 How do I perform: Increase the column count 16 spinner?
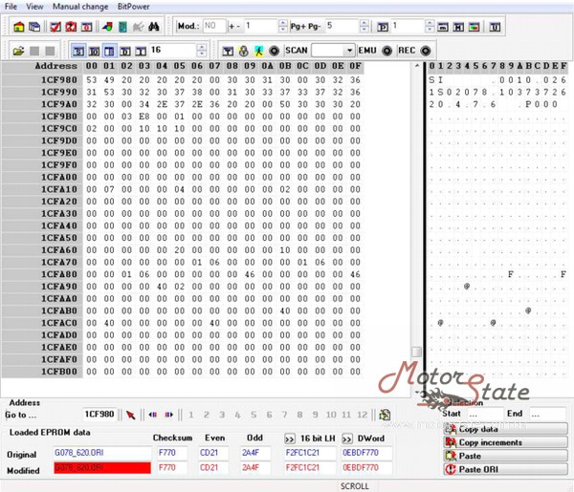[x=202, y=47]
